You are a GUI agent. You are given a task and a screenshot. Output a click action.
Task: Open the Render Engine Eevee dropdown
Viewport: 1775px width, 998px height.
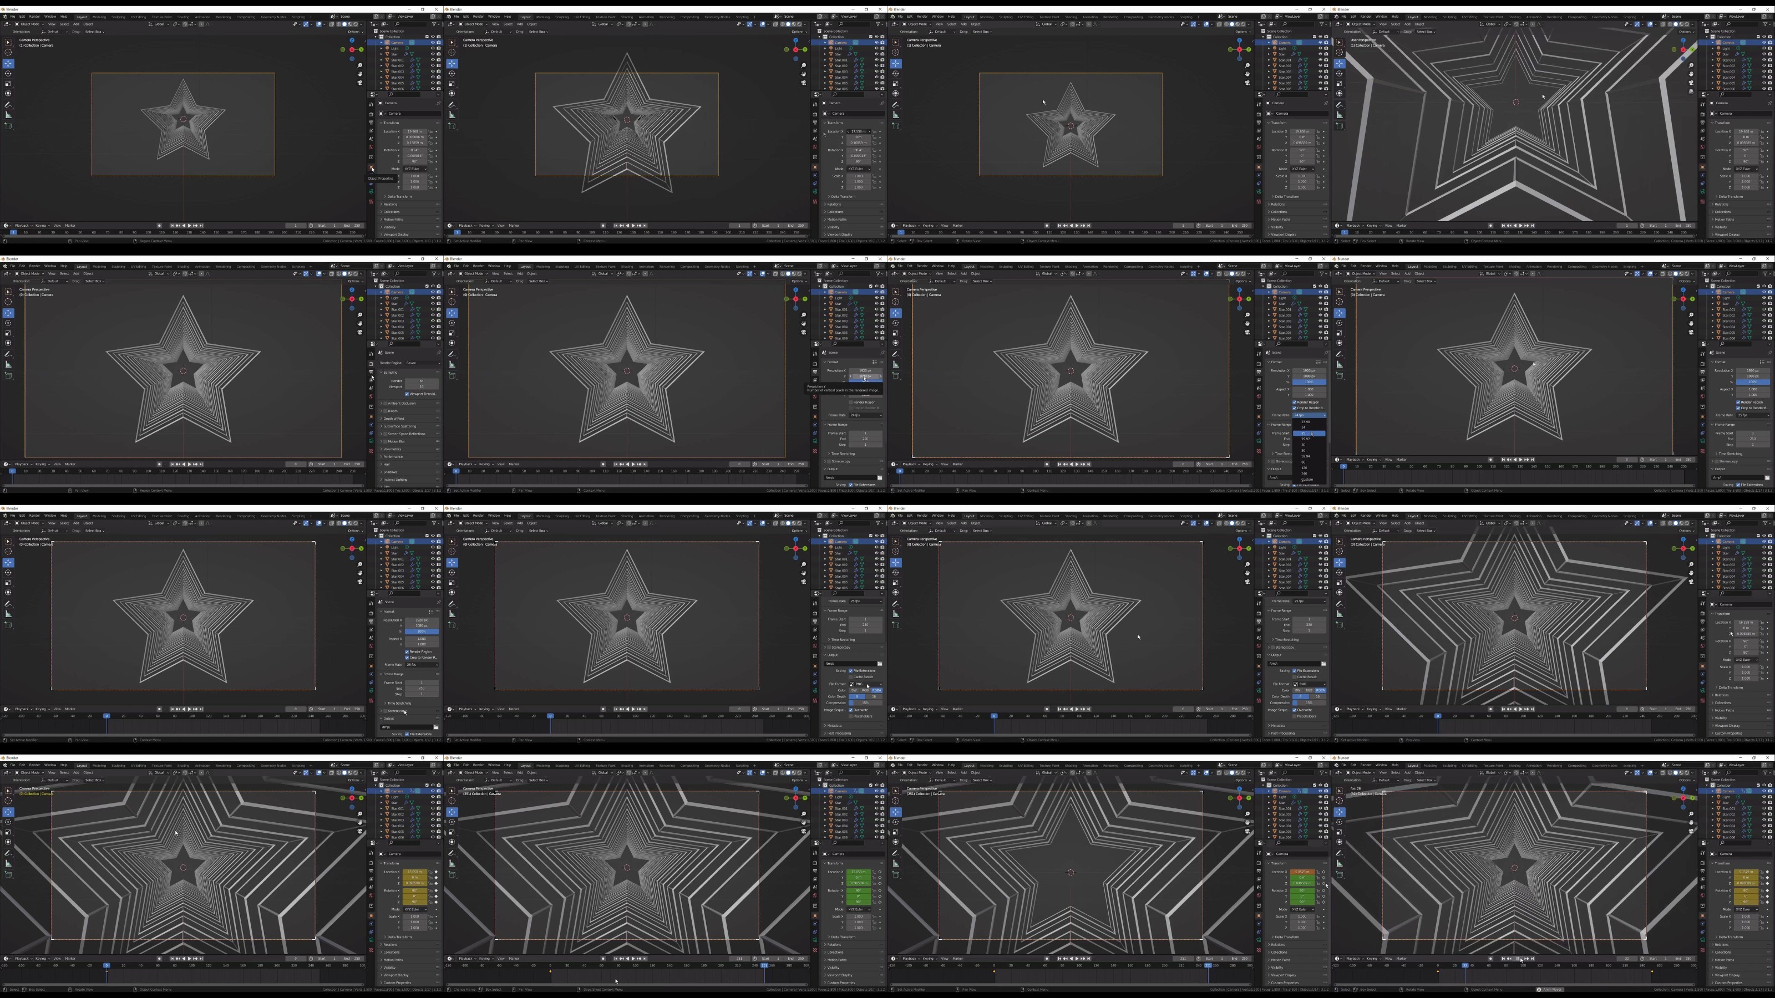click(x=423, y=363)
